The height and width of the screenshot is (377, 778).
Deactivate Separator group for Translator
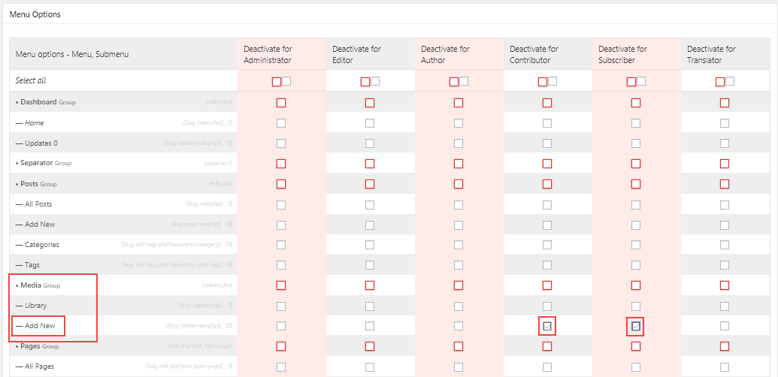pos(725,164)
